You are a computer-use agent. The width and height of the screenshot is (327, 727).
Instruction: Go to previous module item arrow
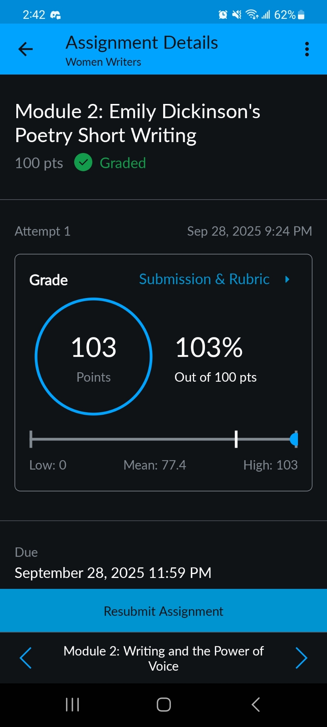25,658
